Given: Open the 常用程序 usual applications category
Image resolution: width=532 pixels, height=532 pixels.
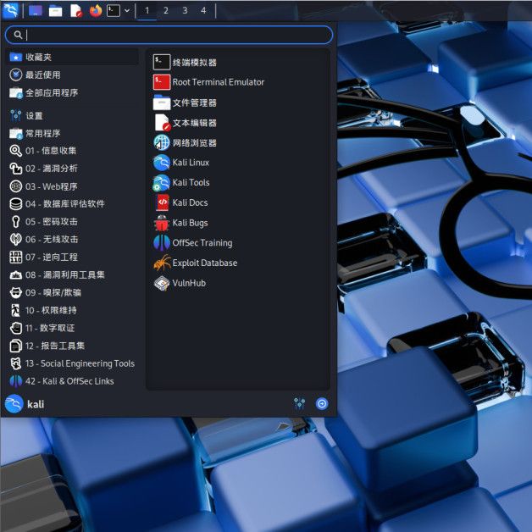Looking at the screenshot, I should pyautogui.click(x=73, y=133).
